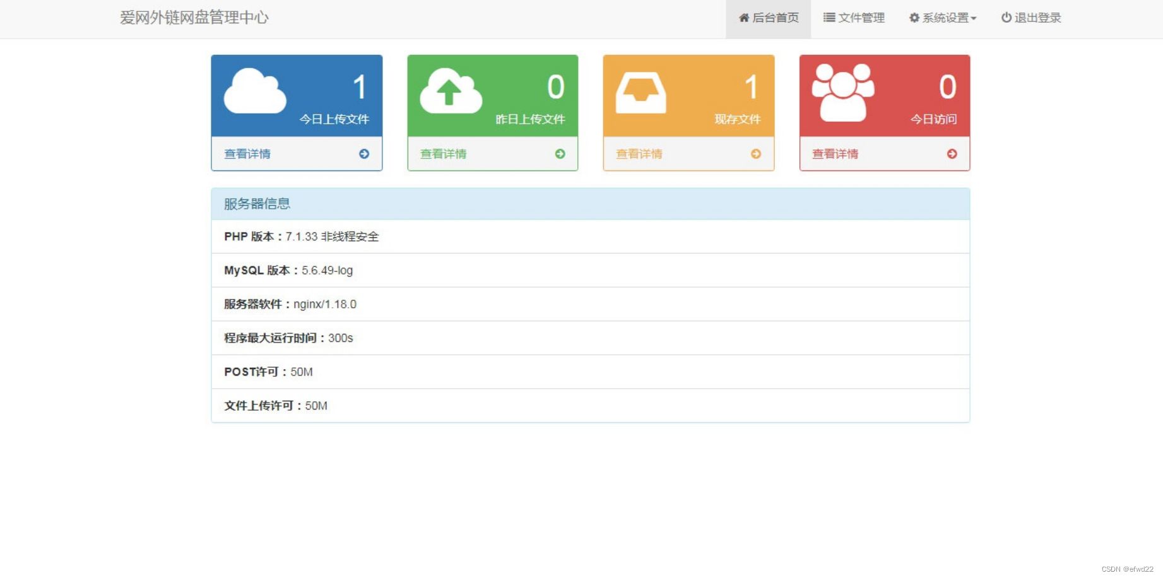
Task: Click the green upload arrow icon
Action: [450, 90]
